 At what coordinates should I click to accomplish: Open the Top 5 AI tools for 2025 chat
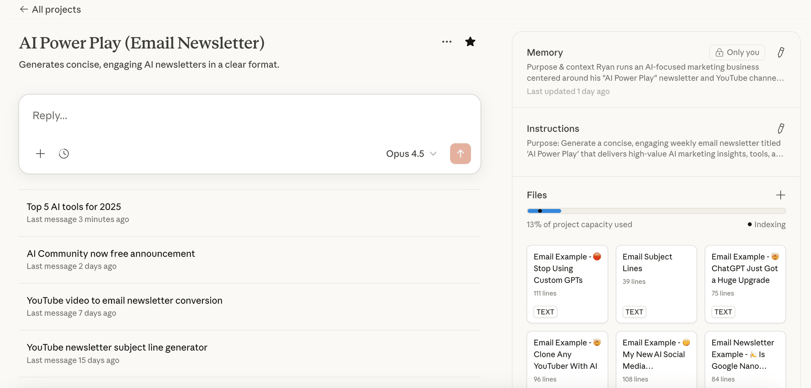click(x=74, y=207)
